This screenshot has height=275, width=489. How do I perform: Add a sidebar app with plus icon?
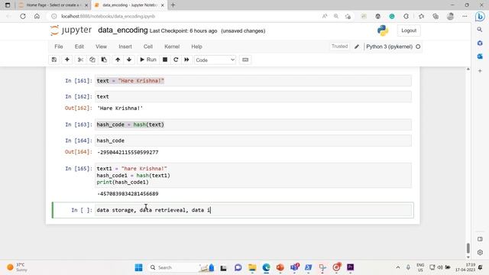click(480, 71)
